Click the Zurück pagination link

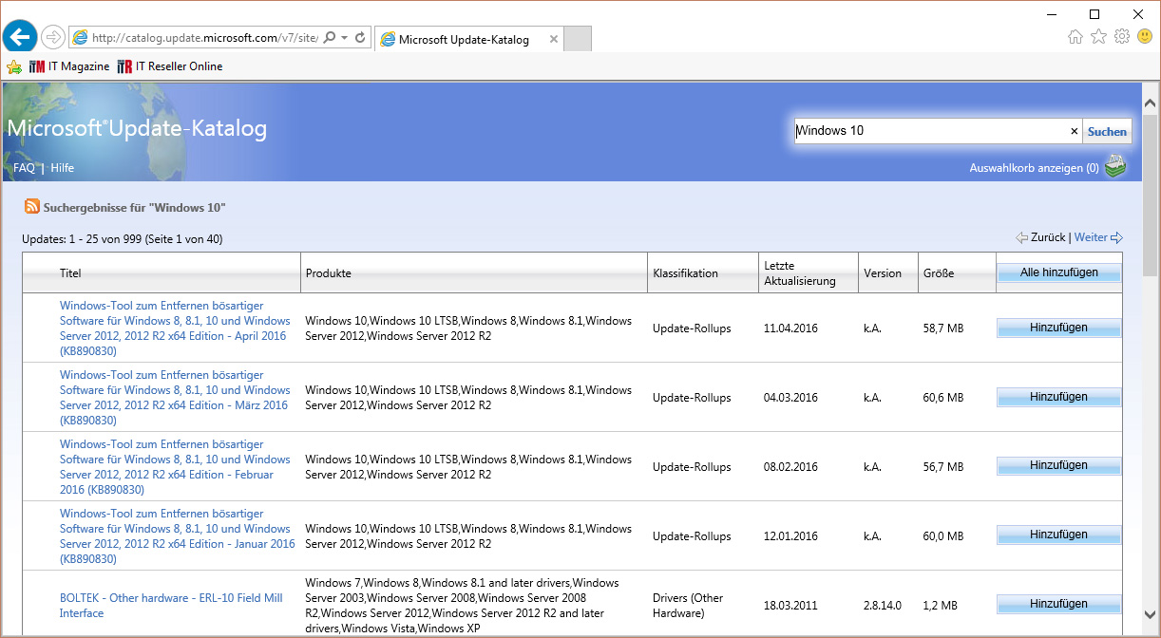click(x=1048, y=237)
